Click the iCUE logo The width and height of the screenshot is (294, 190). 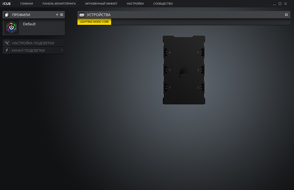[6, 3]
